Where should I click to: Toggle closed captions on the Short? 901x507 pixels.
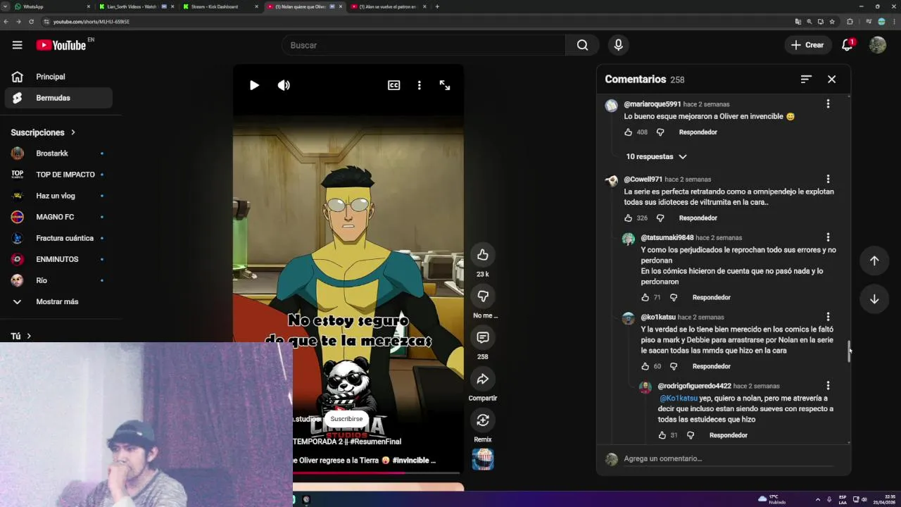tap(393, 85)
